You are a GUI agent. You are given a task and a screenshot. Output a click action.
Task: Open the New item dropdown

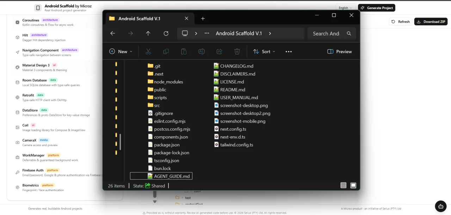(121, 52)
